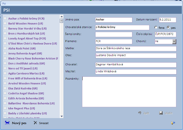Grab the list scrollbar thumb
Screen dimensions: 183x130
point(62,21)
